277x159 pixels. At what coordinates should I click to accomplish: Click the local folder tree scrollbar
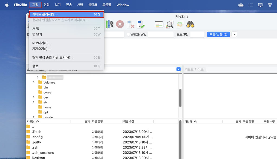[x=180, y=98]
